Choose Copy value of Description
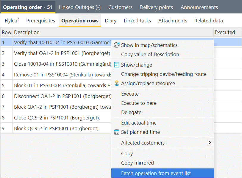Viewport: 242px width, 178px height. pyautogui.click(x=150, y=54)
